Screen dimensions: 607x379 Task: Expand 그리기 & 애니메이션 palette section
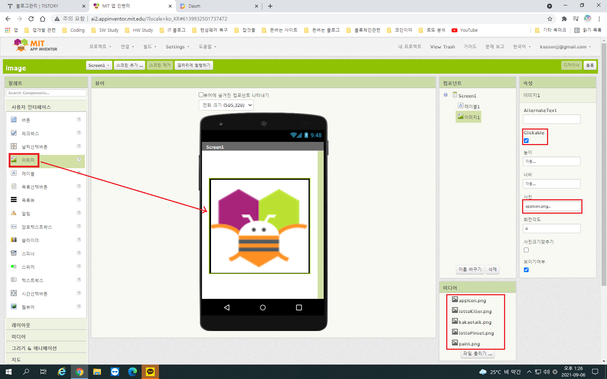[46, 348]
